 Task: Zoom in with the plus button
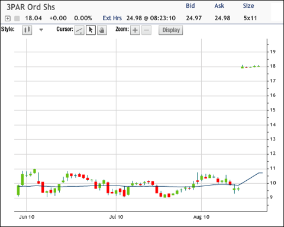[135, 30]
